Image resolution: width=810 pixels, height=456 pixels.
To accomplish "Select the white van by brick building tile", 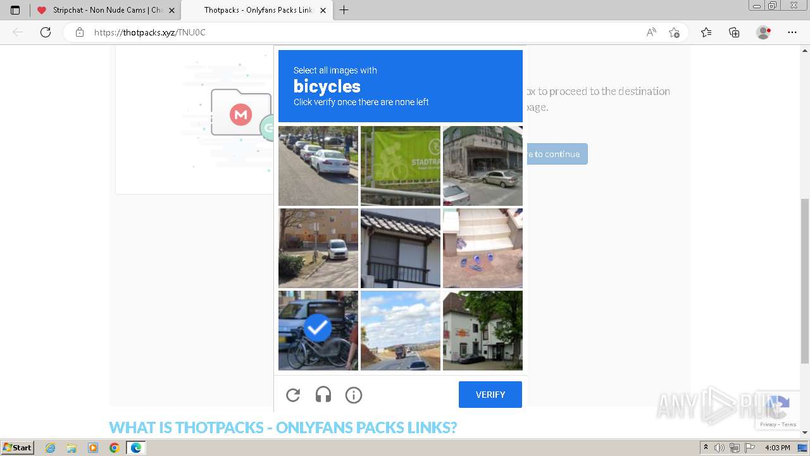I will (318, 248).
